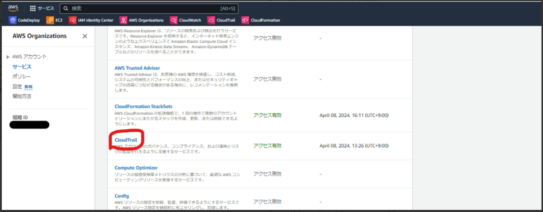Open the IAM Identity Center icon
The height and width of the screenshot is (212, 543).
coord(73,20)
